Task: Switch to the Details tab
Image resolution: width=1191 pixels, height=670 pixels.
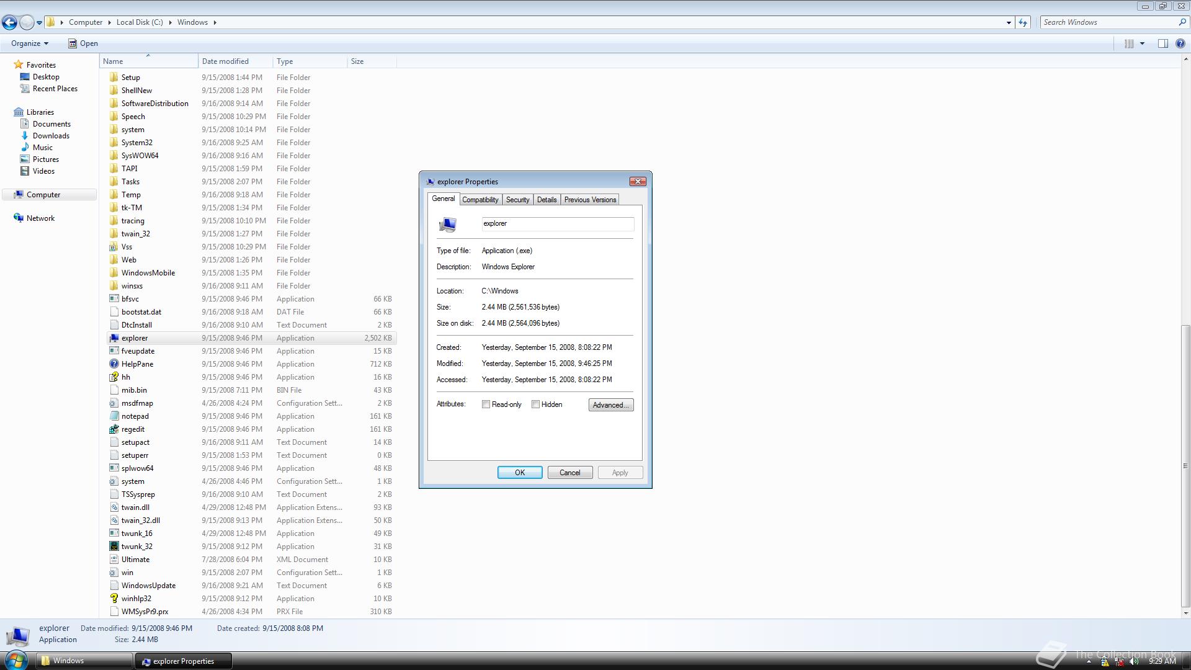Action: coord(546,200)
